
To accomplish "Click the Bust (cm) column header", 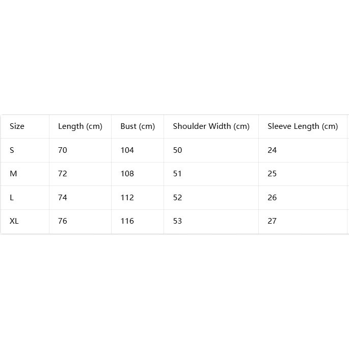I will [138, 126].
